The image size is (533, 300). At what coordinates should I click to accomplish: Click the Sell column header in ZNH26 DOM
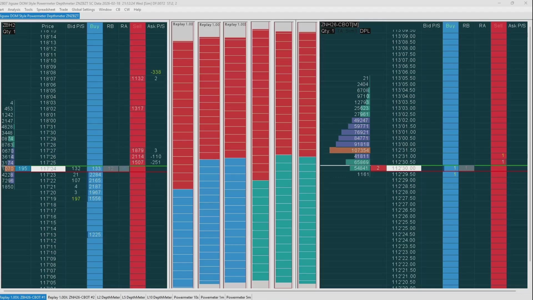[498, 26]
